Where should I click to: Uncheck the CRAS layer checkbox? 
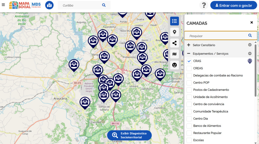click(189, 61)
